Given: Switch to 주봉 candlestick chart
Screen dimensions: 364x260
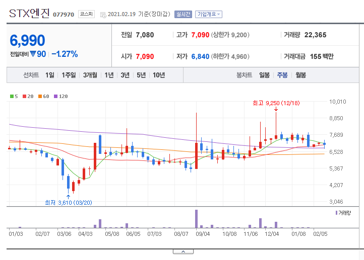Looking at the screenshot, I should pyautogui.click(x=282, y=75).
